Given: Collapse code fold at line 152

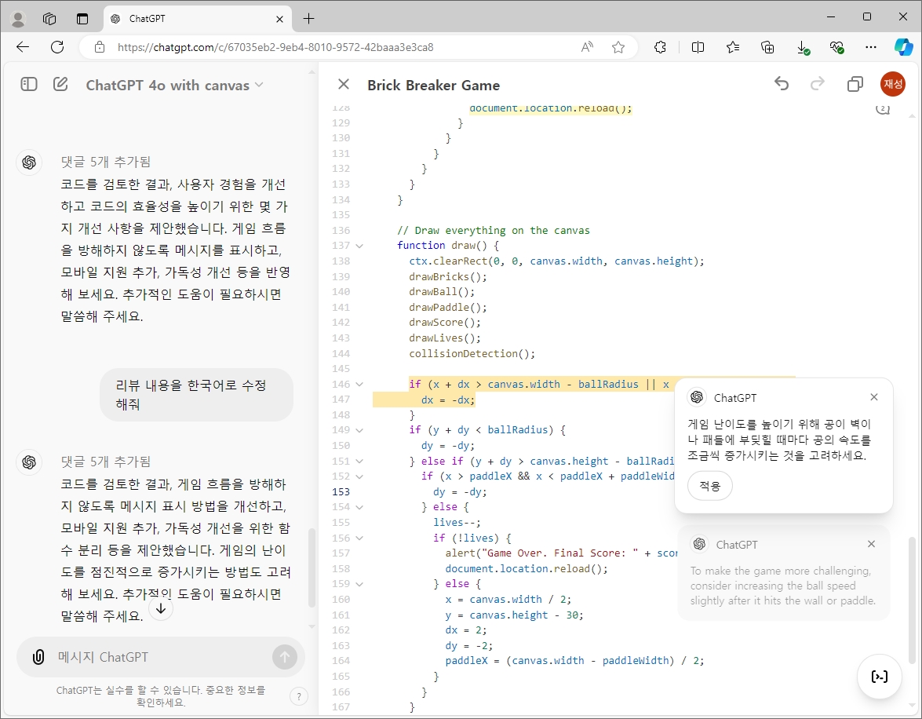Looking at the screenshot, I should (x=359, y=476).
